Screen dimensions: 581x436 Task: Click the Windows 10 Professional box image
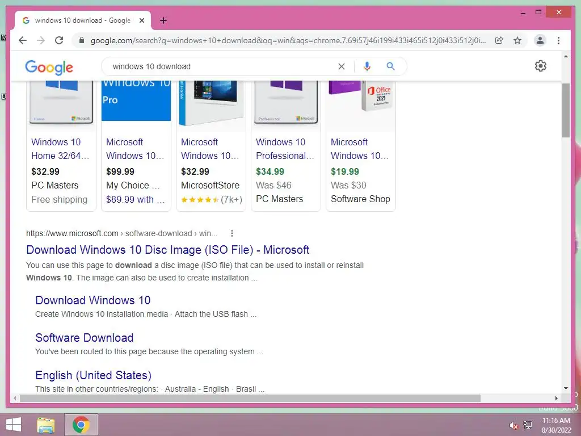pos(286,102)
